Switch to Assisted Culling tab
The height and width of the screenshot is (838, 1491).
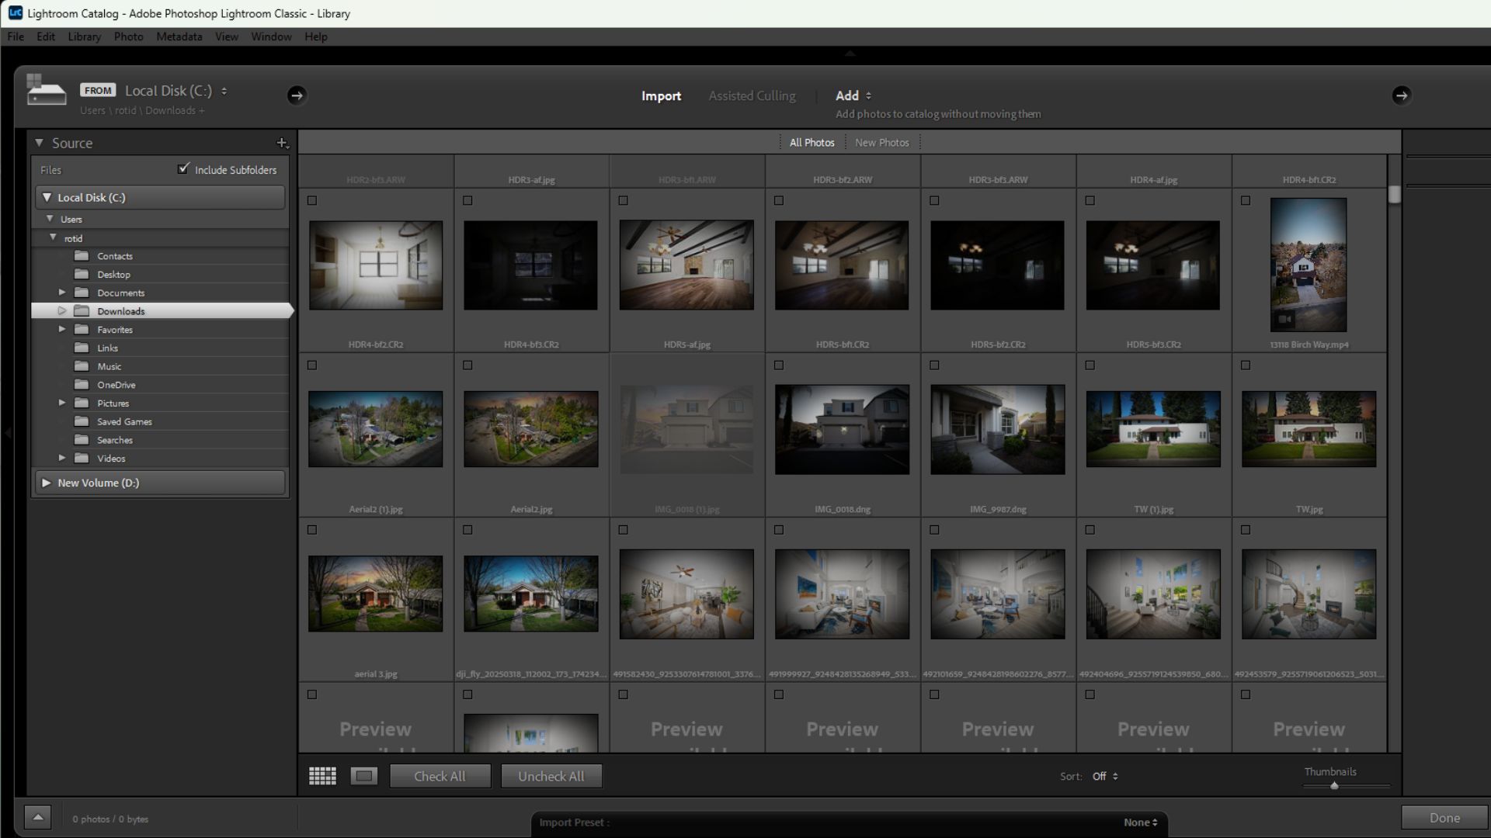752,95
